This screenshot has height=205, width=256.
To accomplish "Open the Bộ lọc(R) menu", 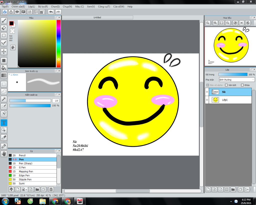I will click(x=43, y=7).
